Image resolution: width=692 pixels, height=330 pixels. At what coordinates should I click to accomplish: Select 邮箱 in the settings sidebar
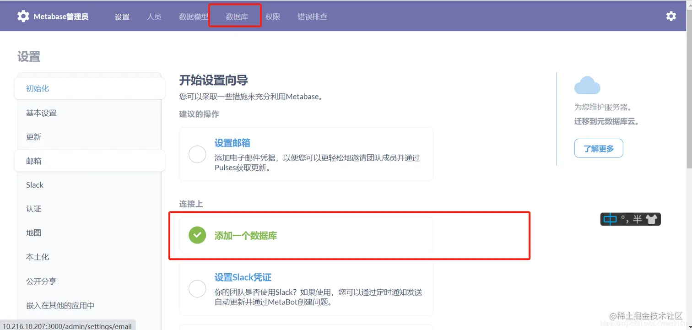[90, 161]
